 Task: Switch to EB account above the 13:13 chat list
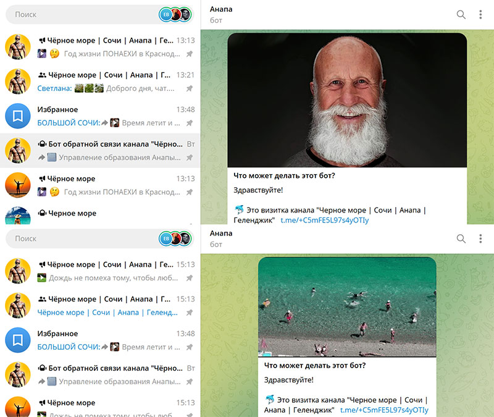(x=166, y=14)
